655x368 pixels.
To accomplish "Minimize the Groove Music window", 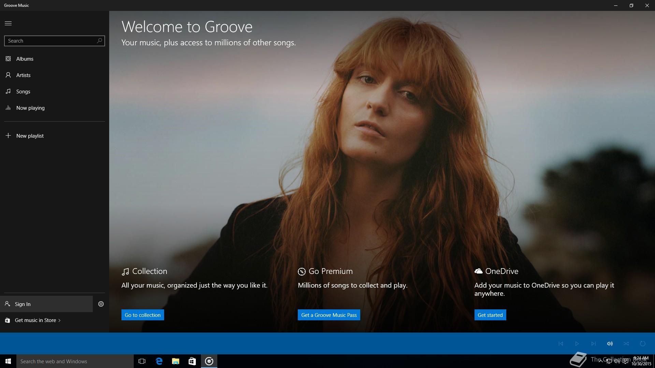I will (x=616, y=5).
